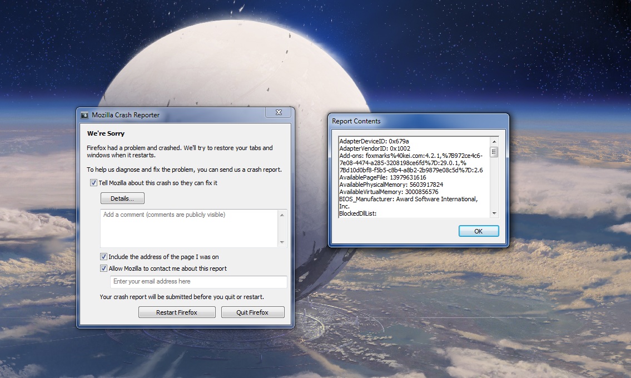Viewport: 631px width, 378px height.
Task: Click the AvailablePageFile: 13979631616 line
Action: click(382, 177)
